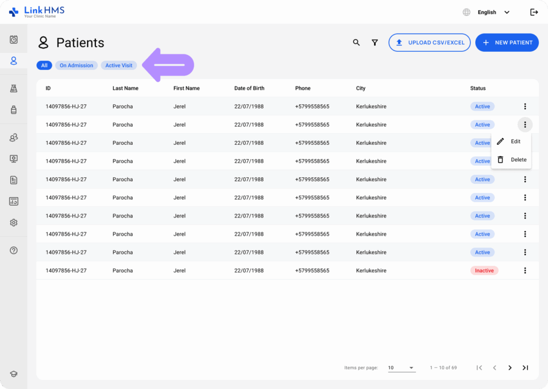Image resolution: width=548 pixels, height=389 pixels.
Task: Enable the On Admission filter
Action: tap(76, 65)
